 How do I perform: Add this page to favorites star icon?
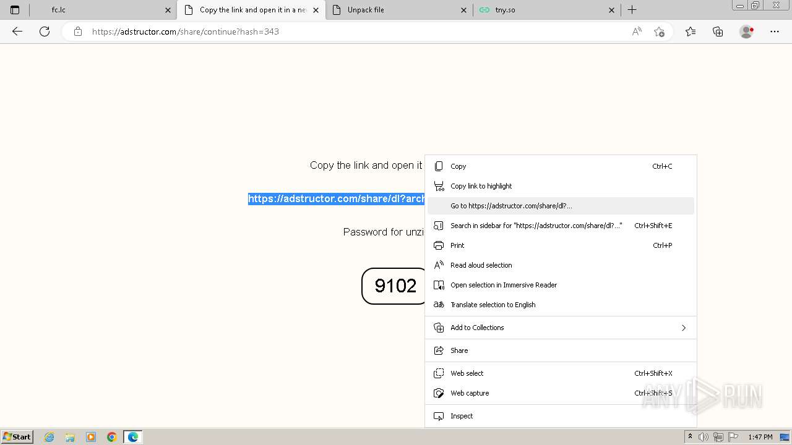coord(659,32)
